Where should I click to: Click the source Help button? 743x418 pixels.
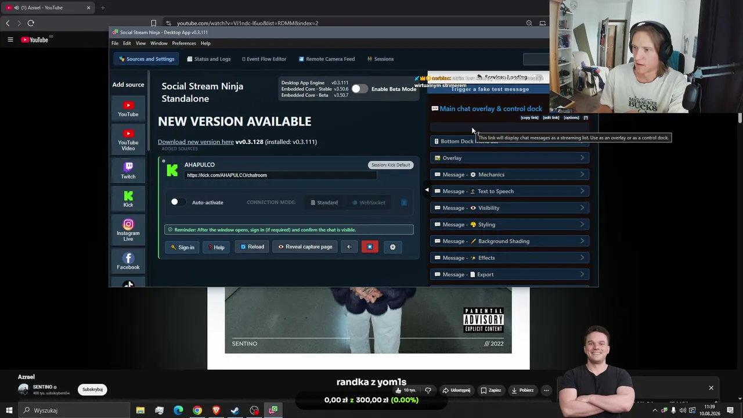pos(216,247)
